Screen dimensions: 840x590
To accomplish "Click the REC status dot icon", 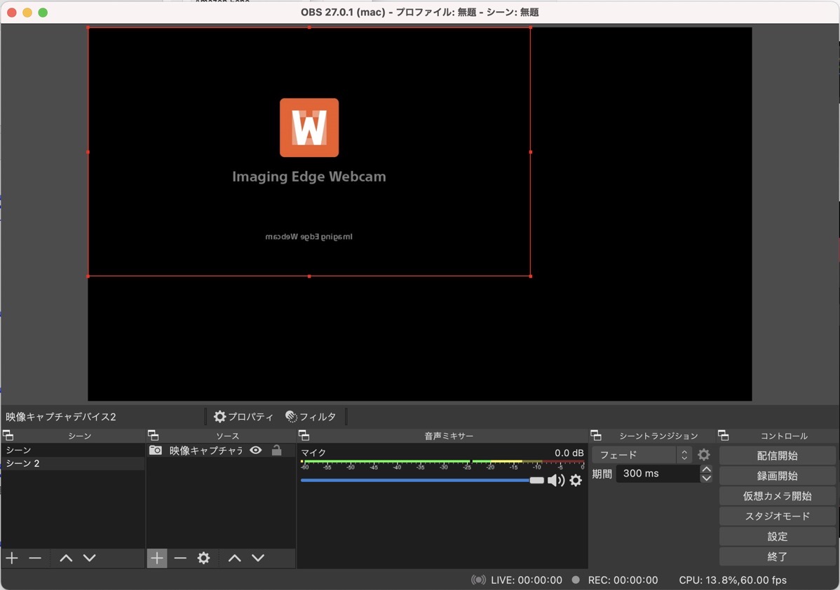I will click(576, 579).
